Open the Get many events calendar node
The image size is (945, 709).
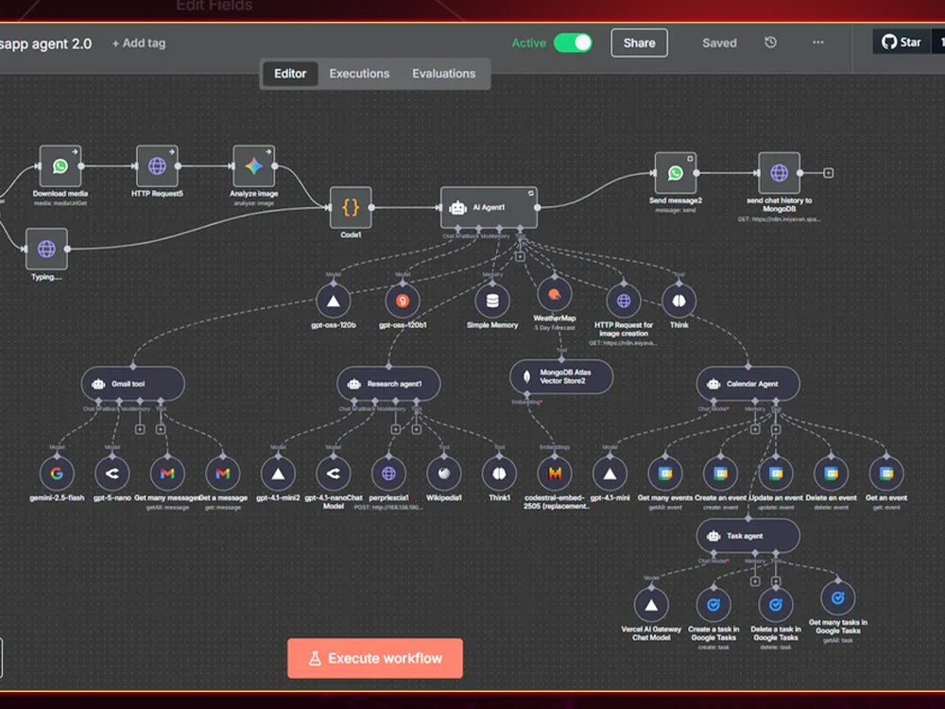tap(665, 474)
